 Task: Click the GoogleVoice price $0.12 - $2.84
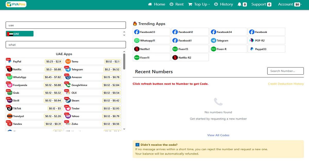(x=111, y=85)
